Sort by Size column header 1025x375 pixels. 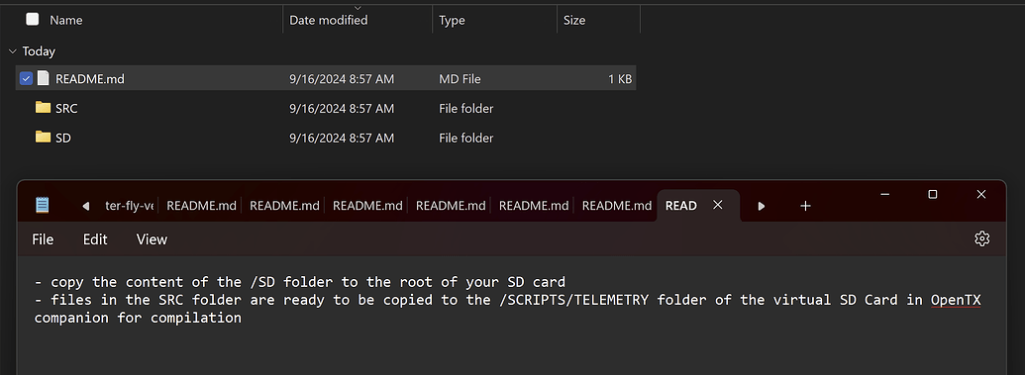pyautogui.click(x=598, y=20)
